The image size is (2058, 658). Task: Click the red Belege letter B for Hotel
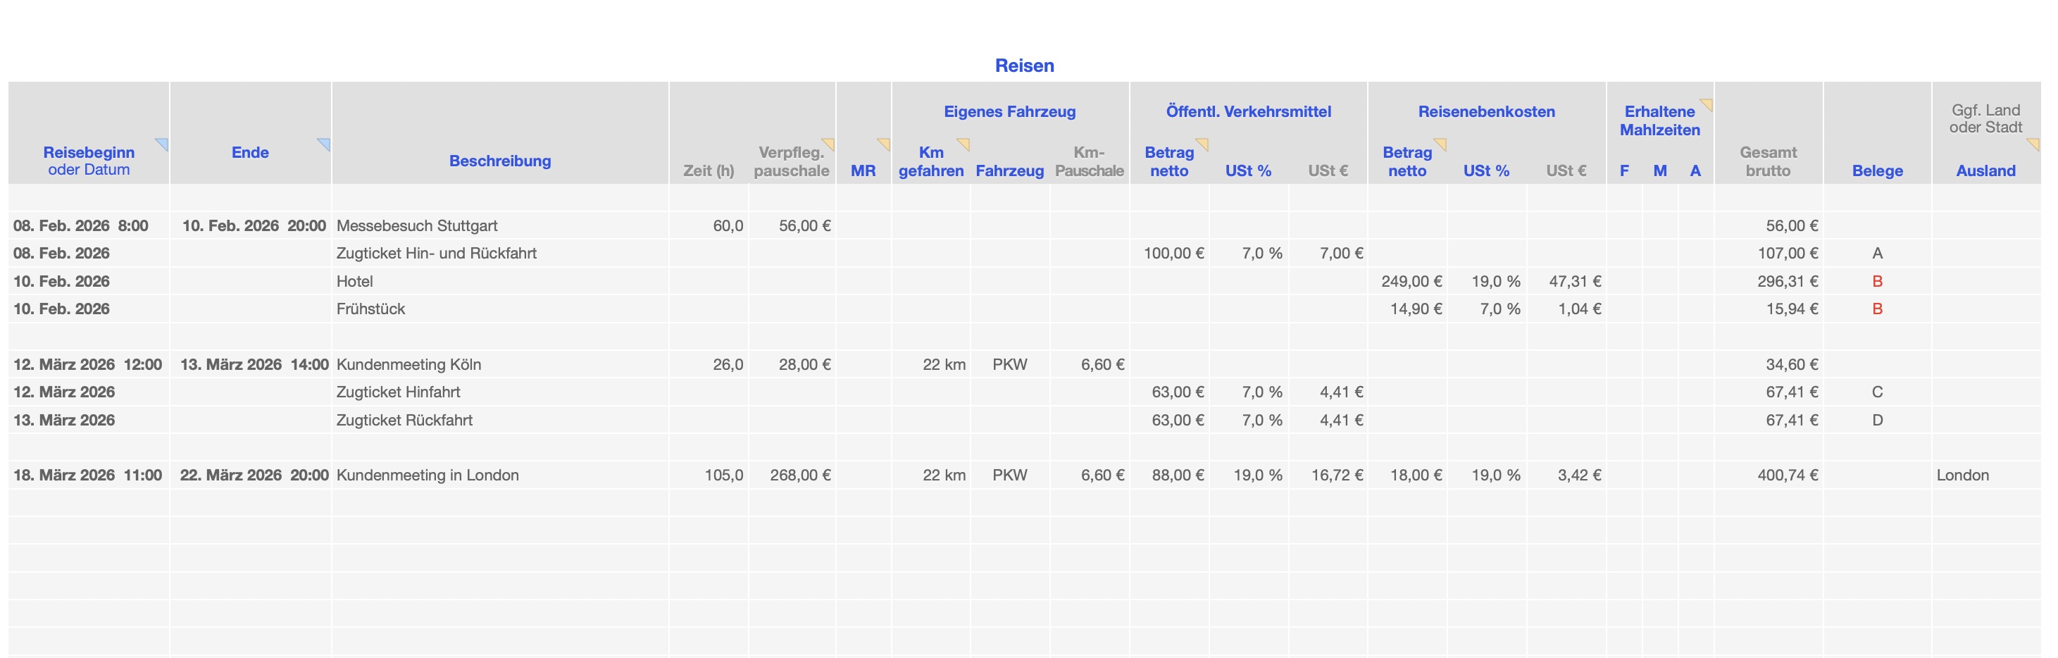(x=1878, y=281)
